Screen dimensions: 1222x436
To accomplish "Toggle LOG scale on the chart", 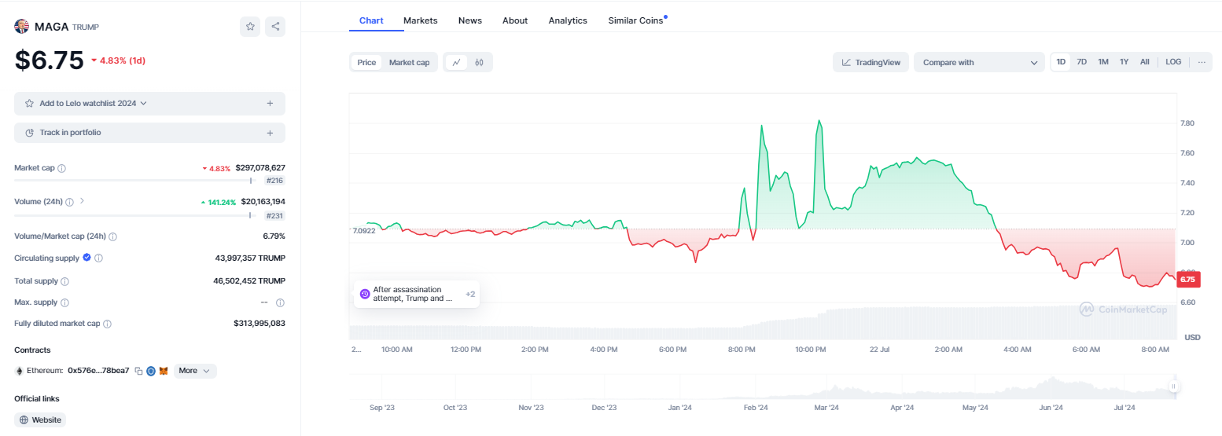I will click(x=1173, y=62).
